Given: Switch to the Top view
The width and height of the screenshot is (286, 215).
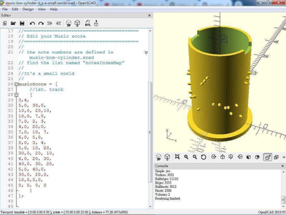Looking at the screenshot, I should 222,157.
